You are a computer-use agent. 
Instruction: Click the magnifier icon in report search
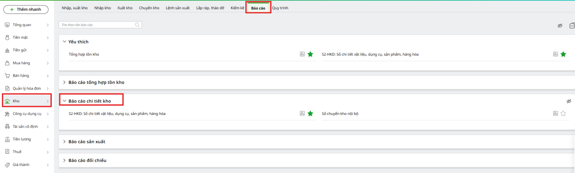[x=137, y=25]
